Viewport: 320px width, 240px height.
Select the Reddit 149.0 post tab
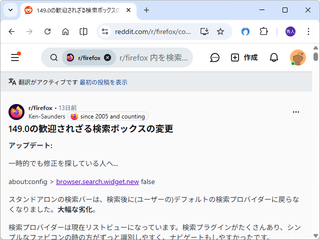tap(78, 10)
